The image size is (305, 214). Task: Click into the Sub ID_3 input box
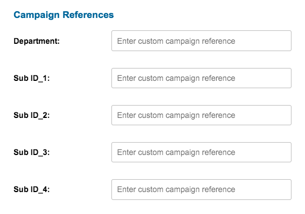[x=201, y=152]
